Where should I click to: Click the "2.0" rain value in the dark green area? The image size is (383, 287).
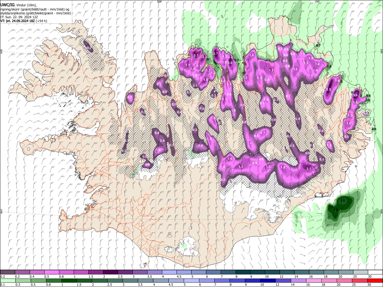pos(343,200)
